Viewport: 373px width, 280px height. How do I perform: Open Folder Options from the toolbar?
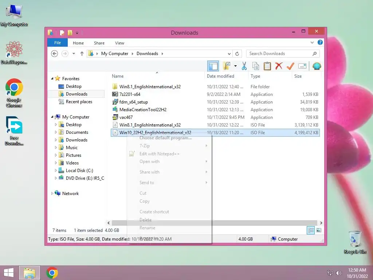pyautogui.click(x=227, y=66)
